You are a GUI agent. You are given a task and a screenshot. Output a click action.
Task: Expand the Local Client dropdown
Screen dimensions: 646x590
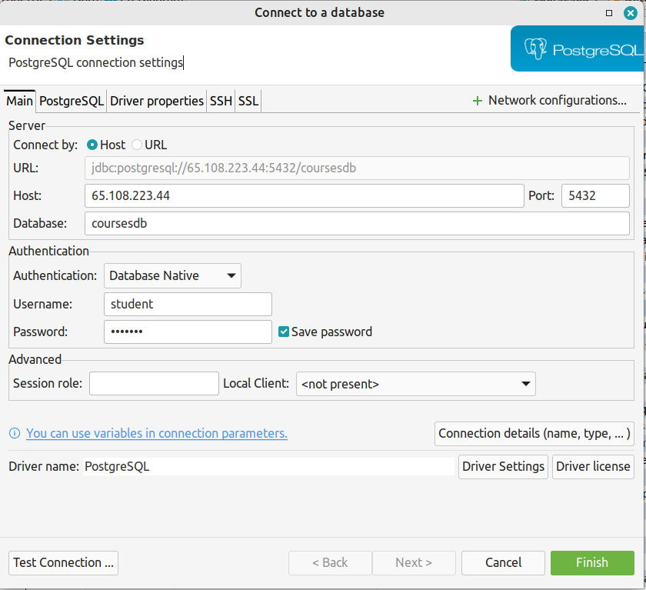tap(415, 384)
